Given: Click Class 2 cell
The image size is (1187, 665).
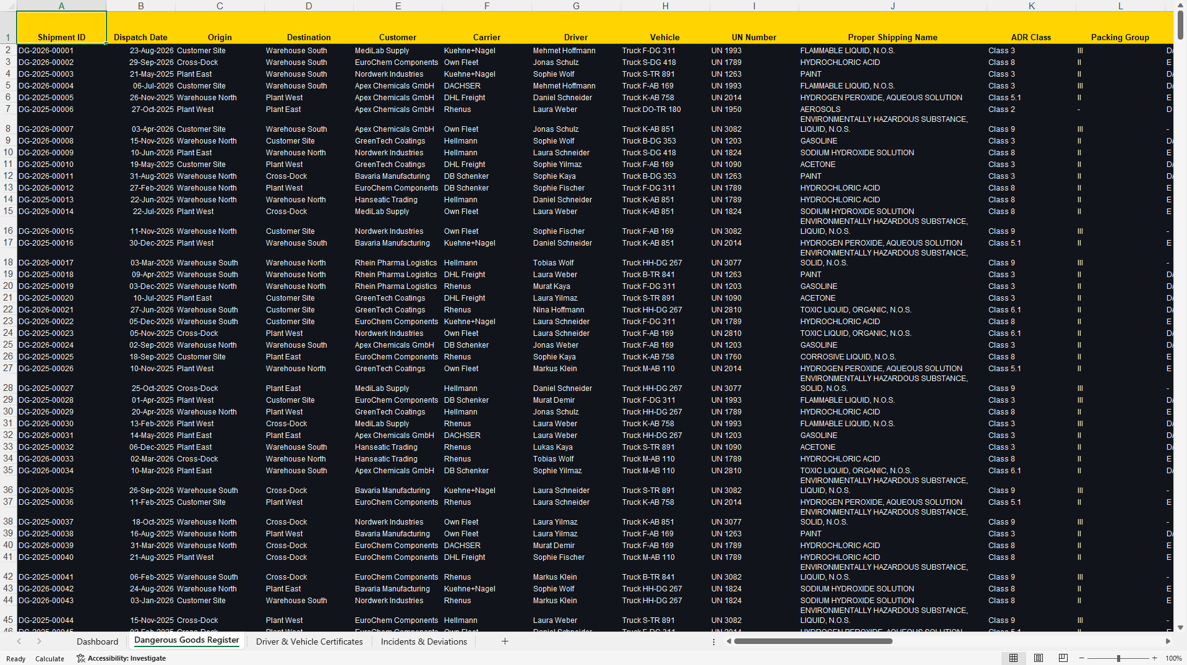Looking at the screenshot, I should pyautogui.click(x=1031, y=109).
